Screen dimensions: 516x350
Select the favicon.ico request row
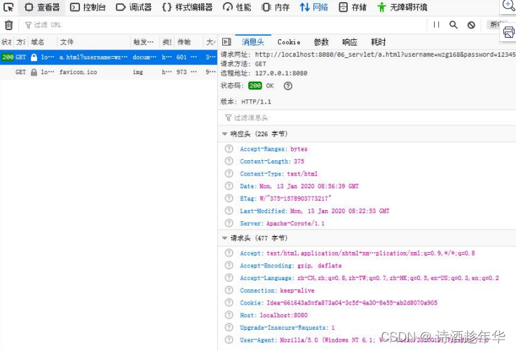click(x=109, y=72)
